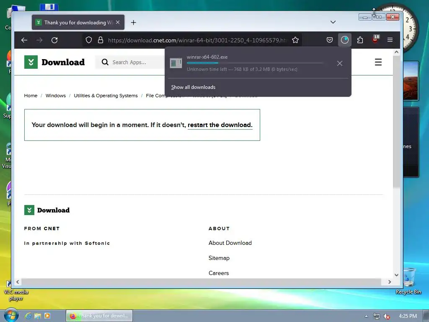429x322 pixels.
Task: Open the Firefox application hamburger menu
Action: (x=390, y=40)
